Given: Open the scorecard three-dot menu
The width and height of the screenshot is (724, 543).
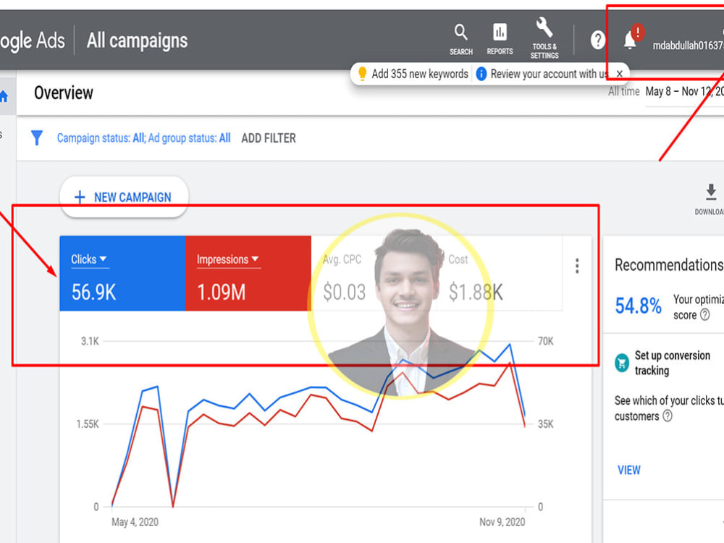Looking at the screenshot, I should tap(577, 266).
